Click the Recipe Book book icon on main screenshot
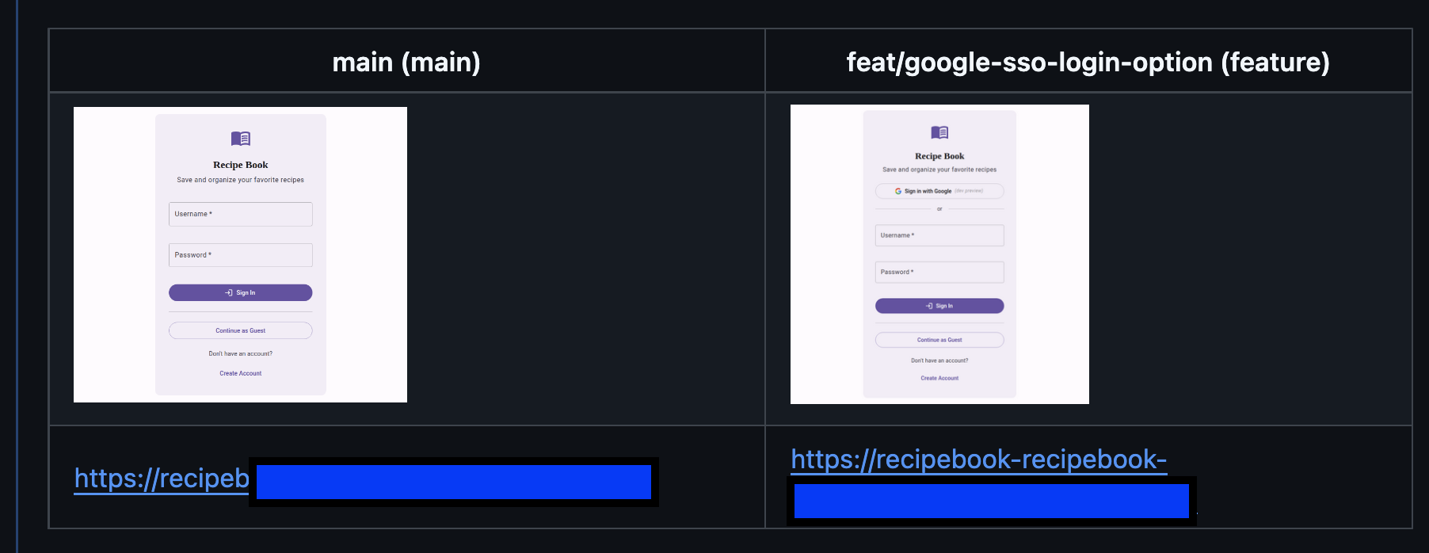 [x=240, y=139]
